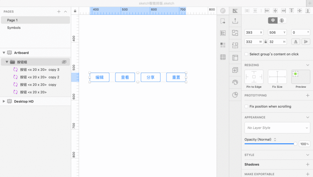313x177 pixels.
Task: Collapse the Artboard layer tree
Action: [4, 53]
